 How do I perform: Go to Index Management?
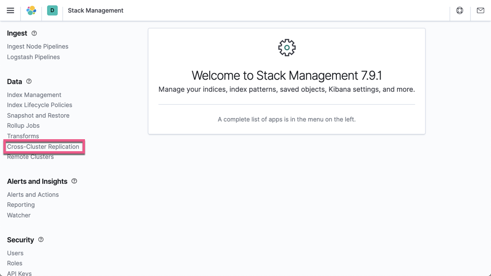(x=34, y=95)
